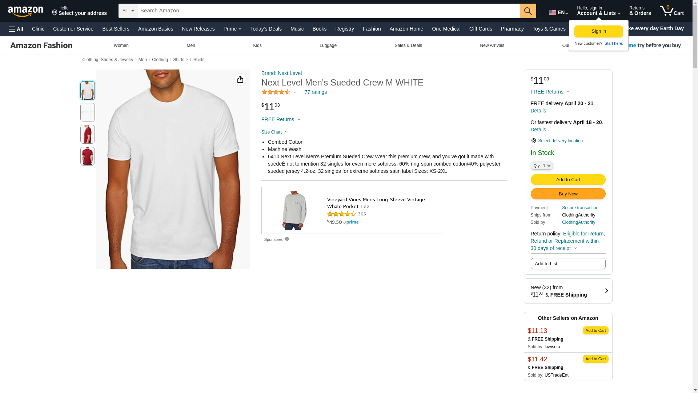Click the EN language flag selector
The image size is (698, 393).
click(x=558, y=12)
